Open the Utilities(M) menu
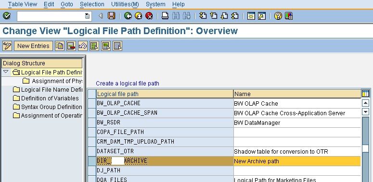373x182 pixels. click(x=125, y=4)
